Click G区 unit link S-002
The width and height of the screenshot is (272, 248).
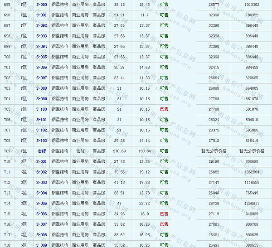(41, 172)
